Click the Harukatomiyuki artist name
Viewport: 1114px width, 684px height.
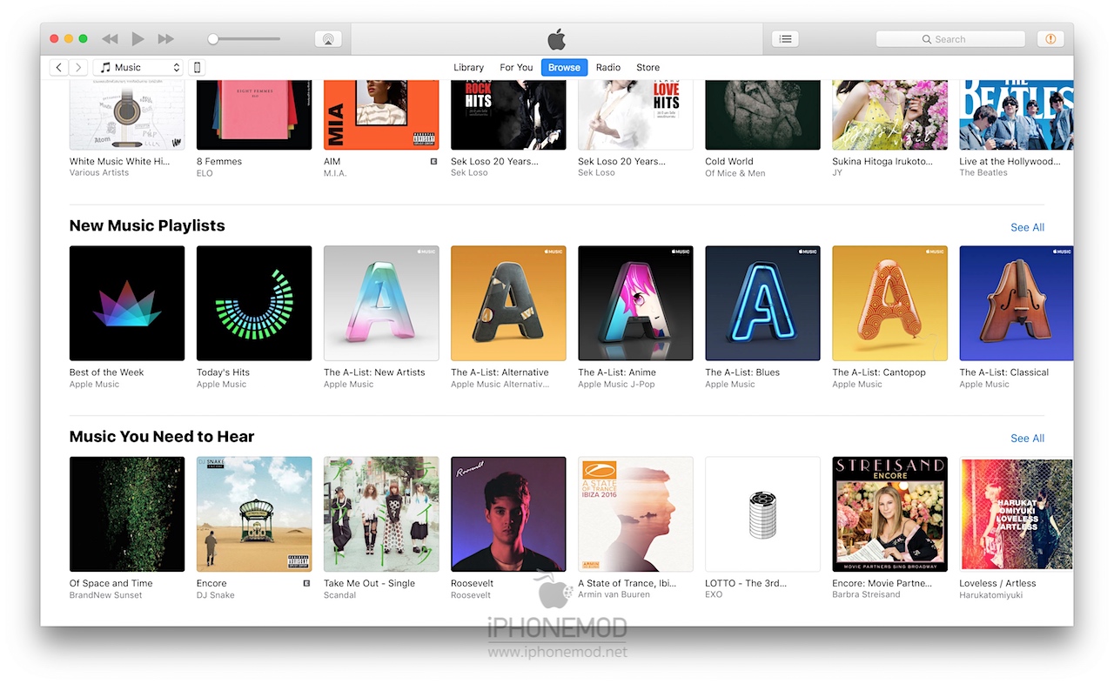click(990, 595)
